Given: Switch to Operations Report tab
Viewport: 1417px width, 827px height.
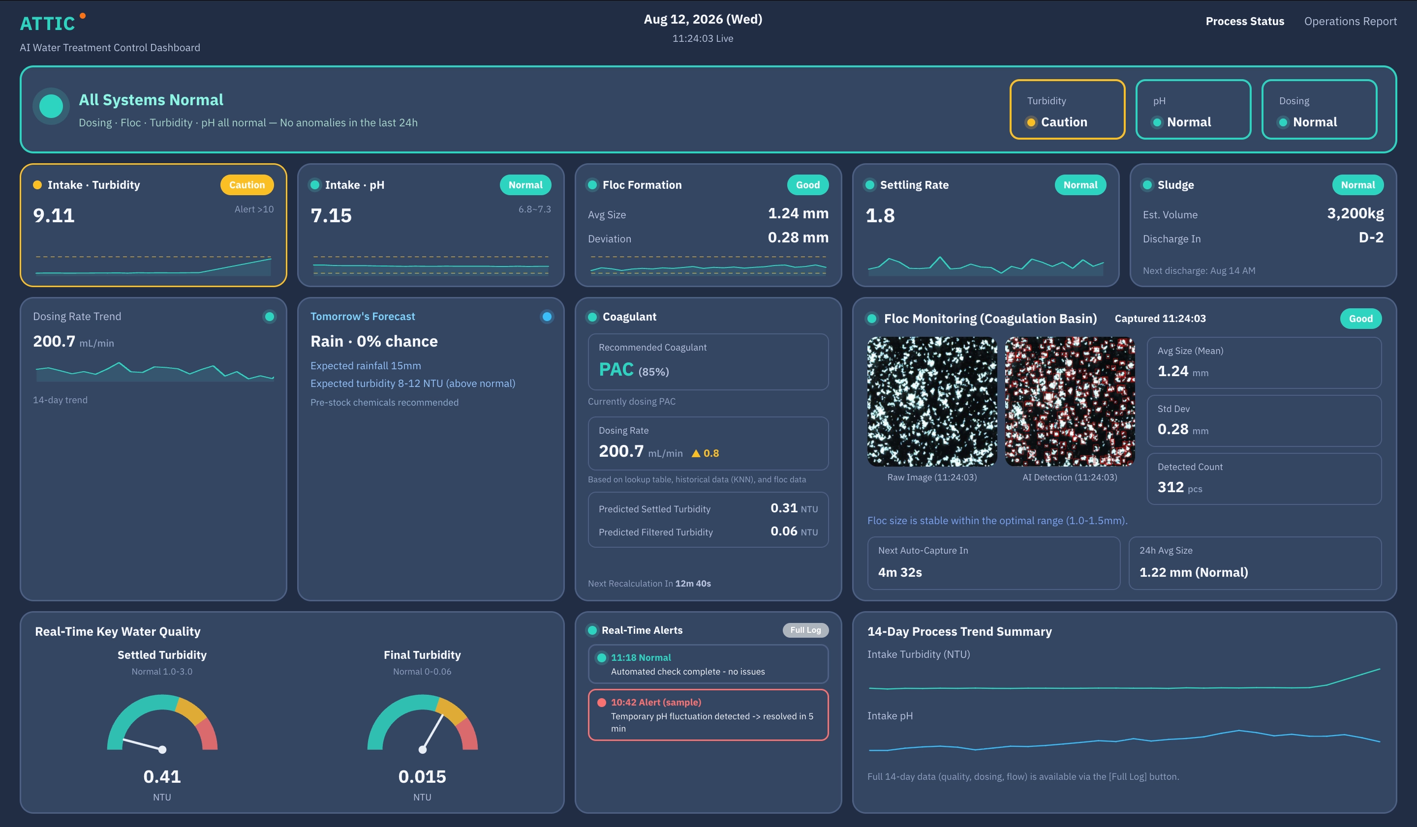Looking at the screenshot, I should pos(1350,21).
